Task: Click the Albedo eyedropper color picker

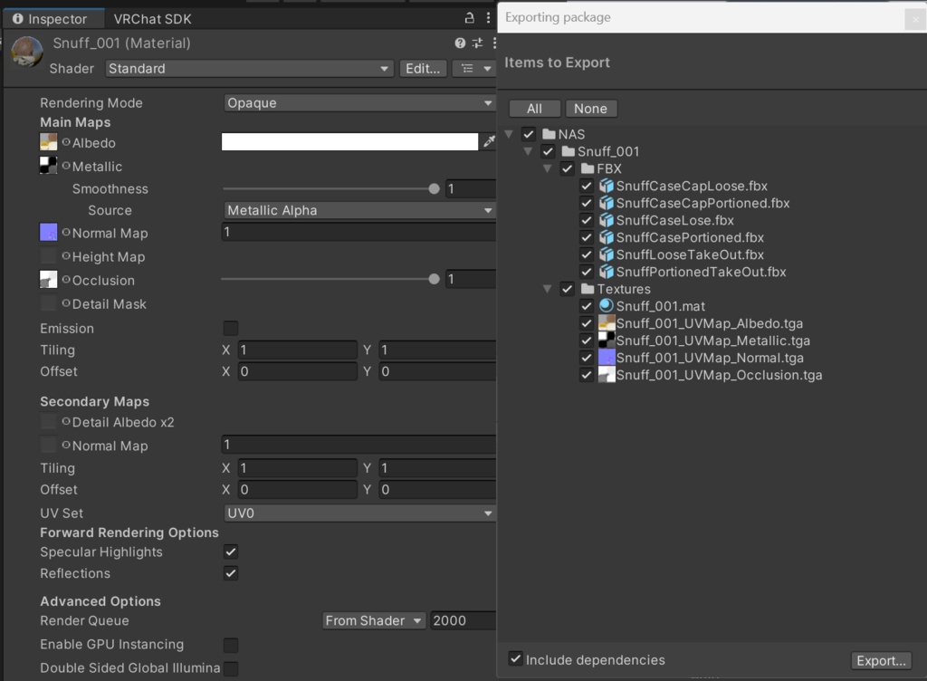Action: pyautogui.click(x=489, y=141)
